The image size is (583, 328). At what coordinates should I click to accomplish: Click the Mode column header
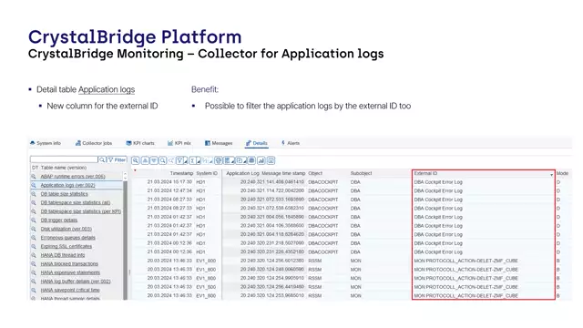point(562,173)
